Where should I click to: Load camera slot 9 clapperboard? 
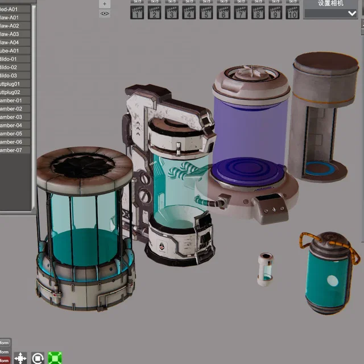tap(275, 13)
